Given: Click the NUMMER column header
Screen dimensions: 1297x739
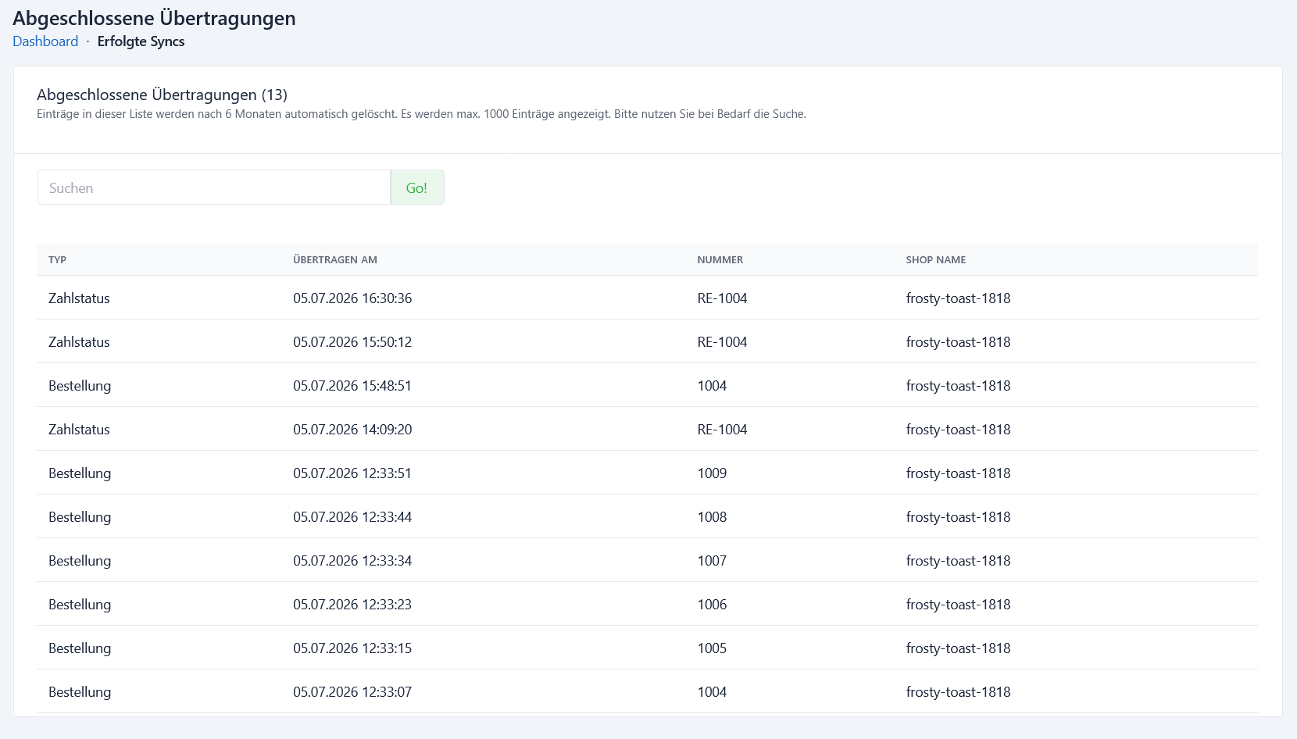Looking at the screenshot, I should [720, 260].
